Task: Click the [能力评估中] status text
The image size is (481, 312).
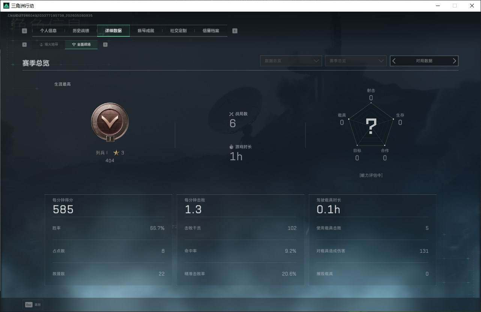Action: (371, 175)
